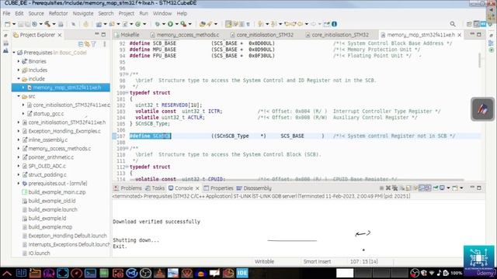
Task: Close the memory_map_stm32f411xe.h editor tab
Action: pos(459,35)
